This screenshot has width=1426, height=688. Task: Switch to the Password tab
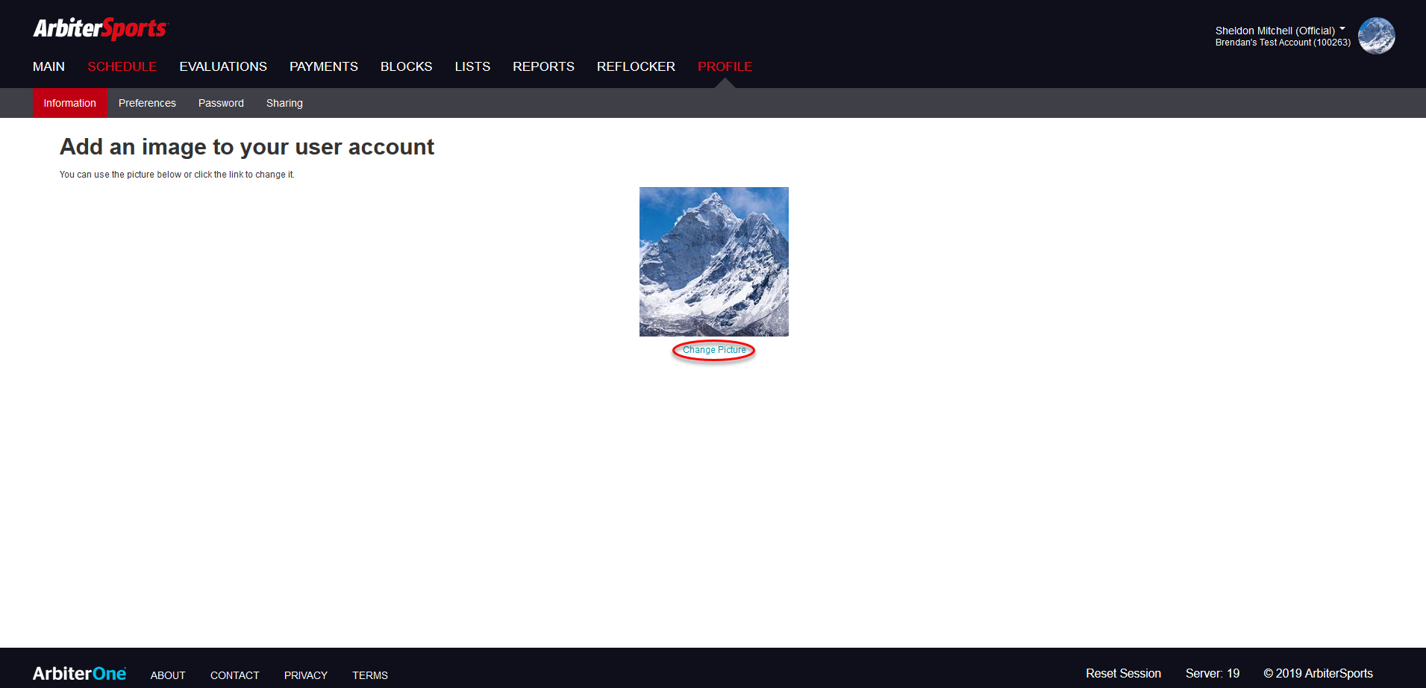(221, 103)
